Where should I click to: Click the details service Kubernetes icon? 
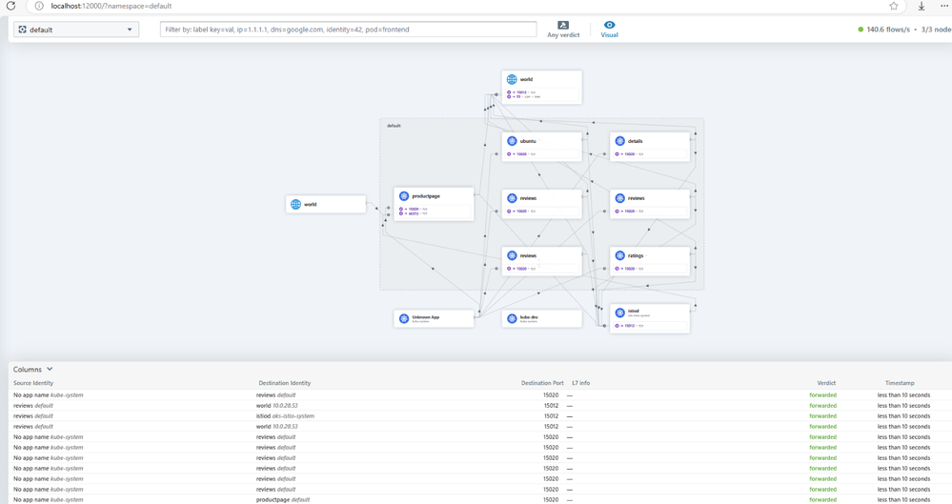click(619, 141)
